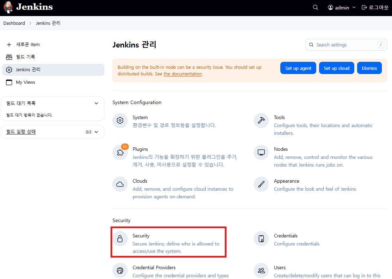Click the orange 11 plugin update badge
This screenshot has width=392, height=279.
pyautogui.click(x=125, y=147)
